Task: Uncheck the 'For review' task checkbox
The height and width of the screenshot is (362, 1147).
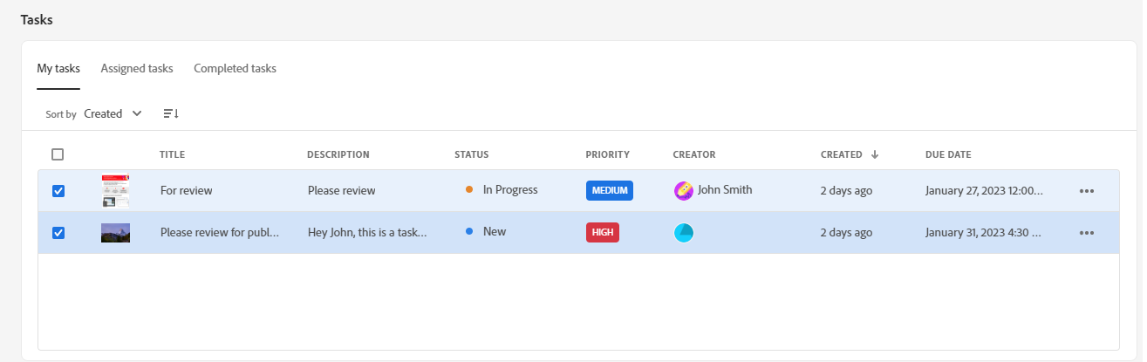Action: 58,191
